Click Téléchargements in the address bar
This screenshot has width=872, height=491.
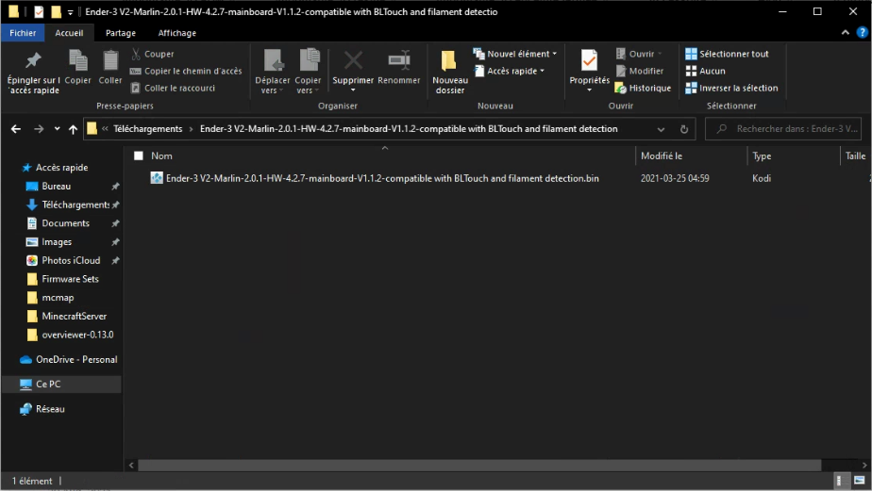[148, 129]
